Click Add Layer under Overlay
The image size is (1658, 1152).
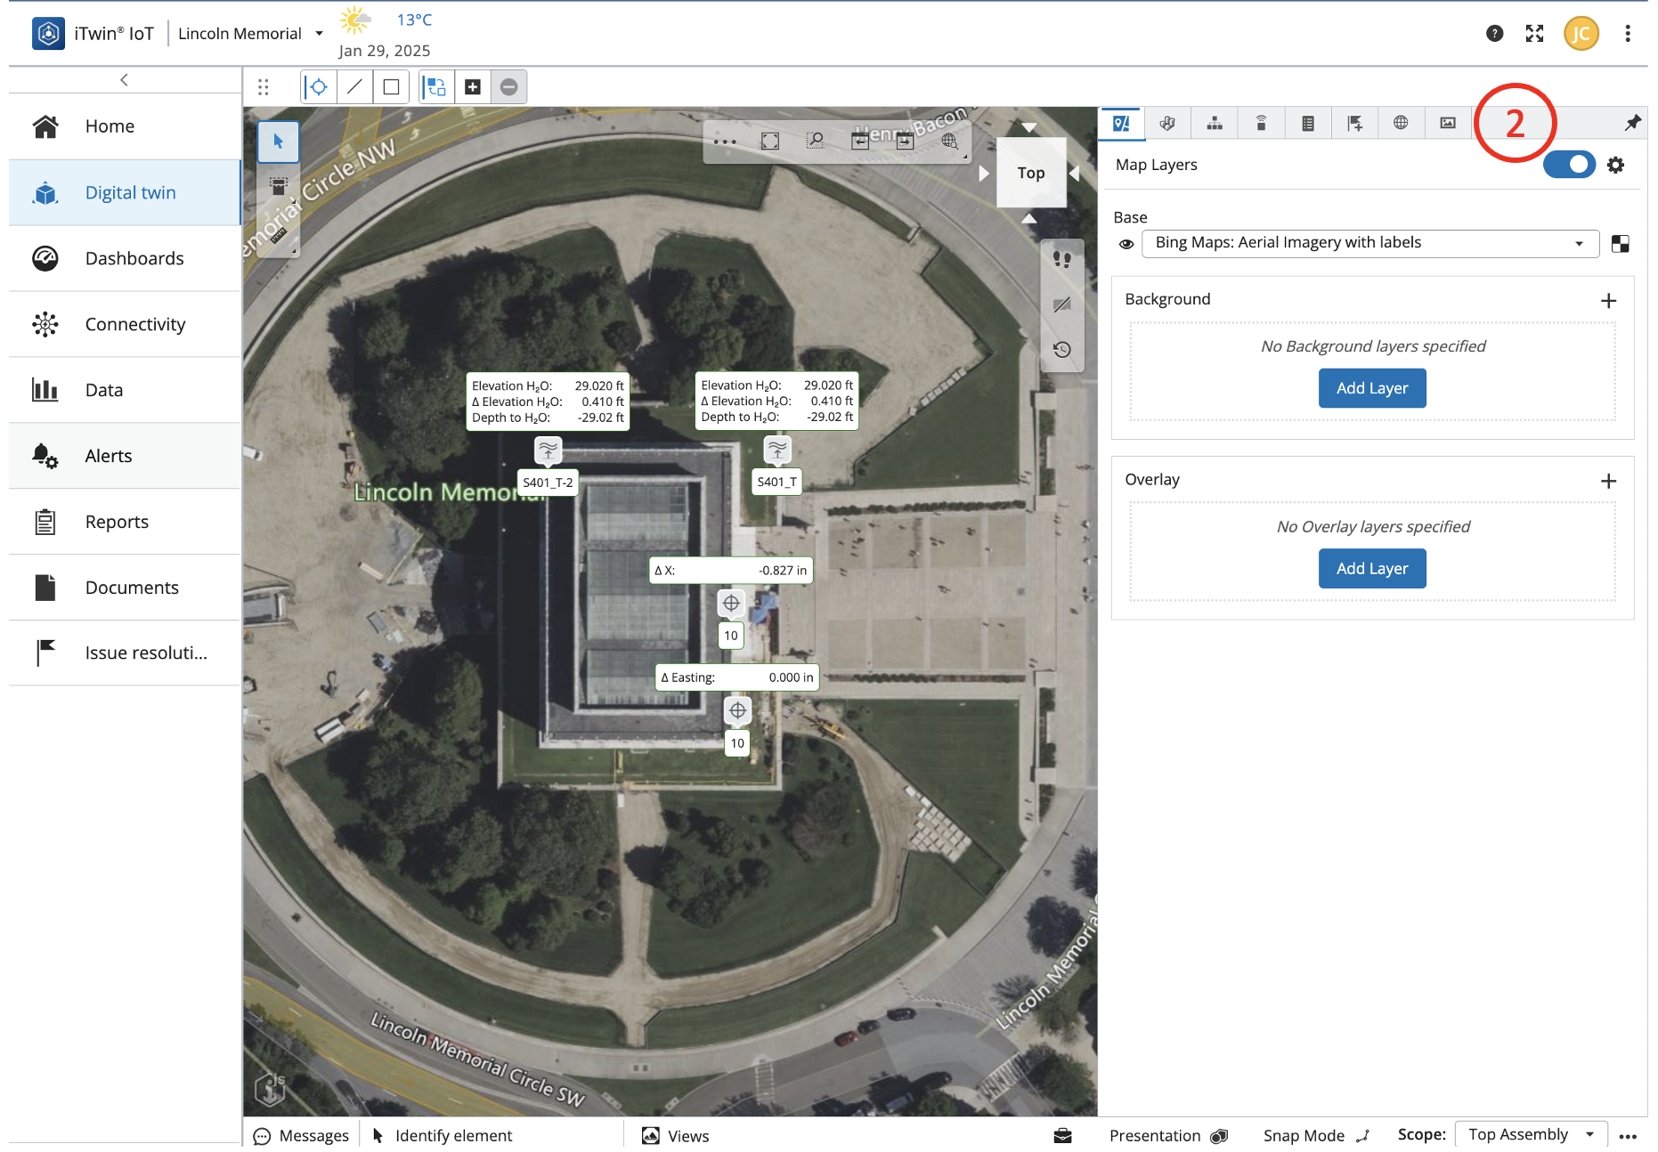click(1371, 569)
